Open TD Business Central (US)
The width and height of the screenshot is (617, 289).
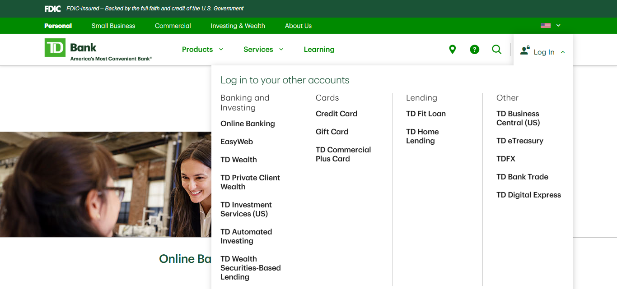[518, 118]
